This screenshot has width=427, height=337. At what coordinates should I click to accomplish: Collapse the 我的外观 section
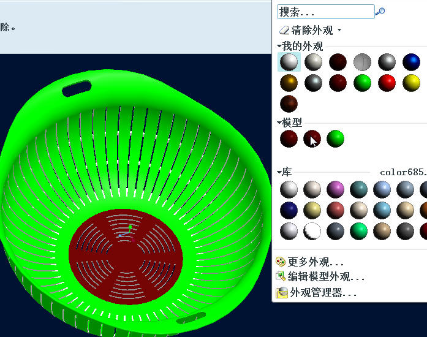[279, 46]
